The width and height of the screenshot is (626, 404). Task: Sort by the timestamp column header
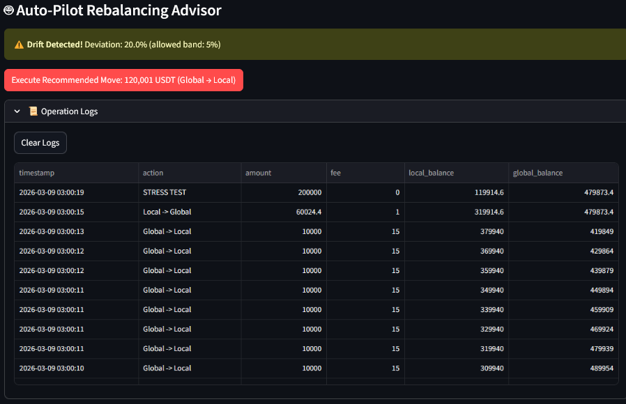[x=37, y=173]
